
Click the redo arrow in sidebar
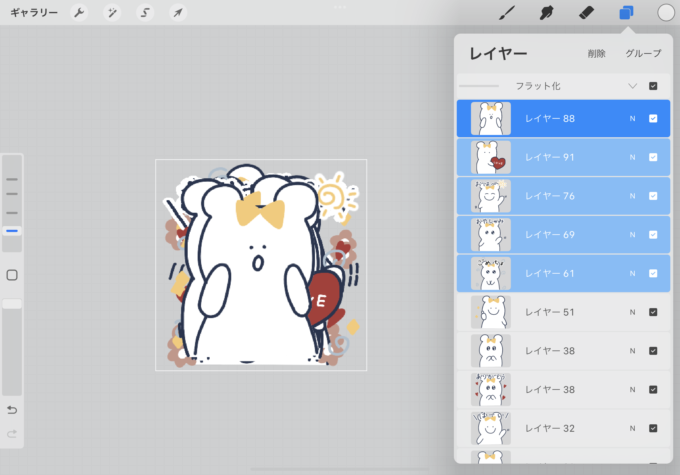pos(12,434)
